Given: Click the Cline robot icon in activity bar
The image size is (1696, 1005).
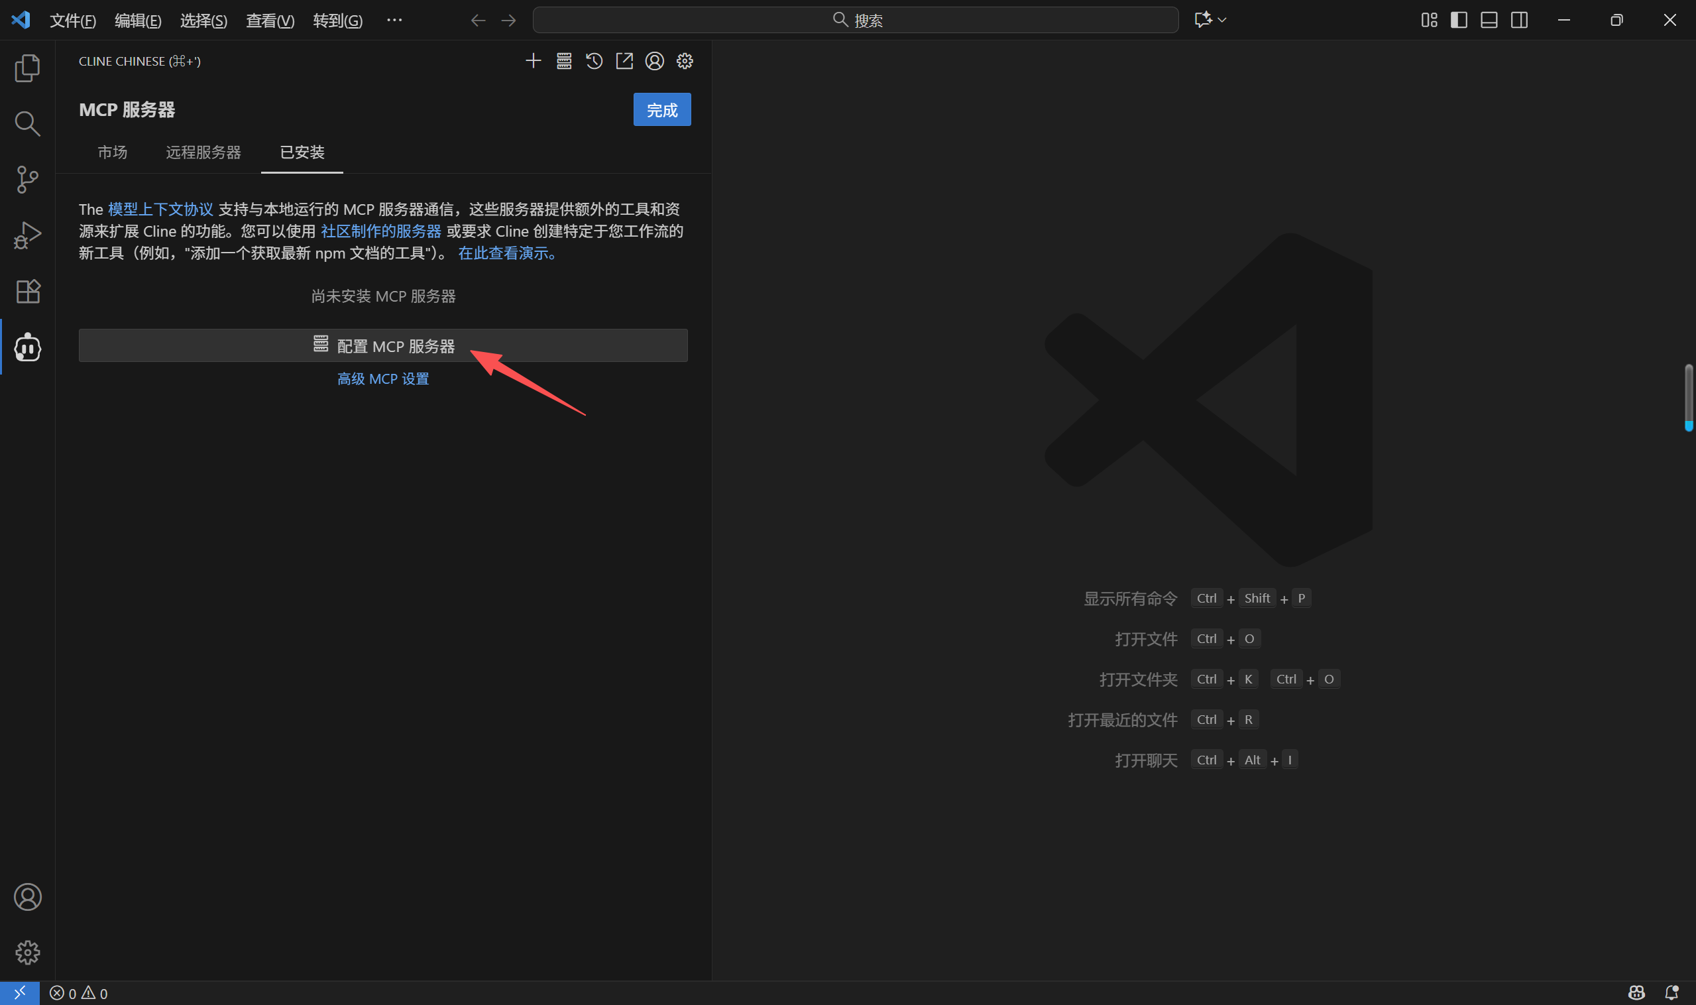Looking at the screenshot, I should tap(27, 347).
